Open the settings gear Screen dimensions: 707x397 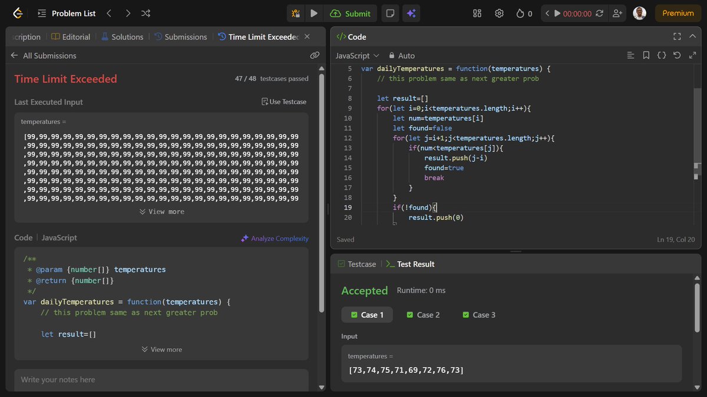click(x=499, y=13)
